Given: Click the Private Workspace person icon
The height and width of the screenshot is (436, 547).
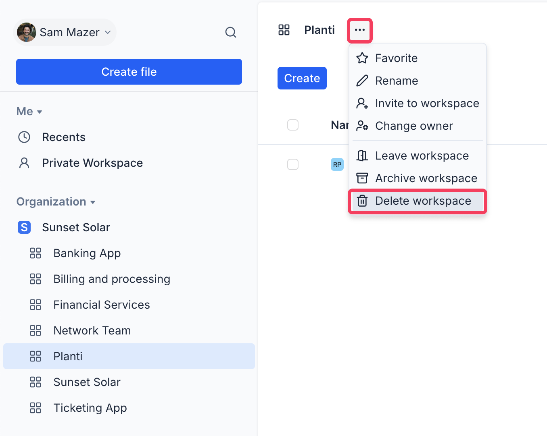Looking at the screenshot, I should pos(24,163).
